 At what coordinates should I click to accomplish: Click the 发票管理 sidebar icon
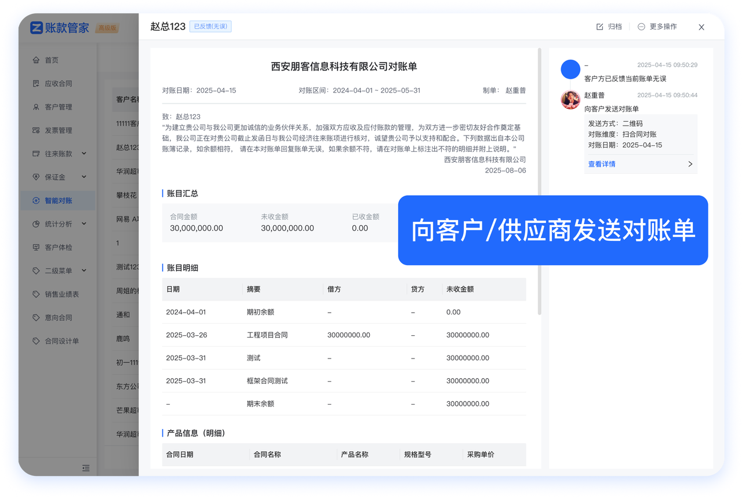click(x=36, y=130)
